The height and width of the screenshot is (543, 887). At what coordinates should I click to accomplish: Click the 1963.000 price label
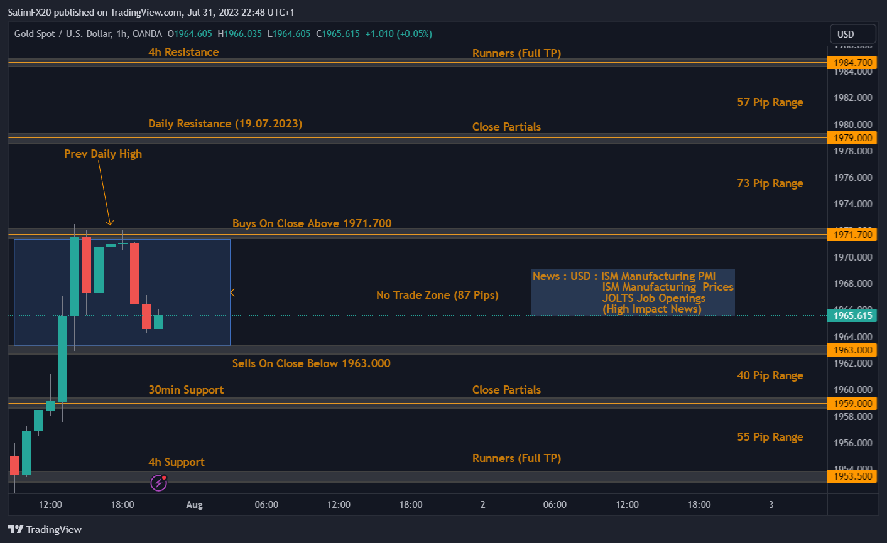tap(852, 350)
